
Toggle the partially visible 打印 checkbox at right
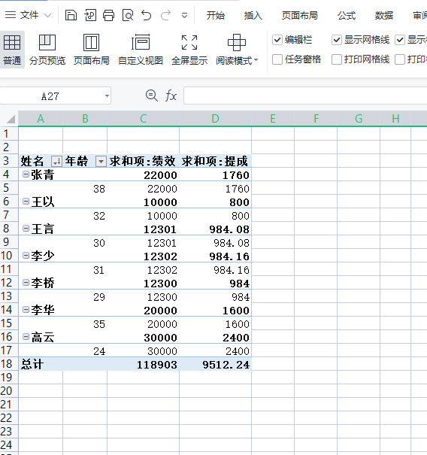(x=400, y=59)
